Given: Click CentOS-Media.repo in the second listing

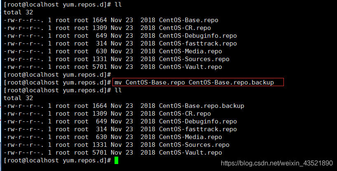Looking at the screenshot, I should click(x=190, y=137).
